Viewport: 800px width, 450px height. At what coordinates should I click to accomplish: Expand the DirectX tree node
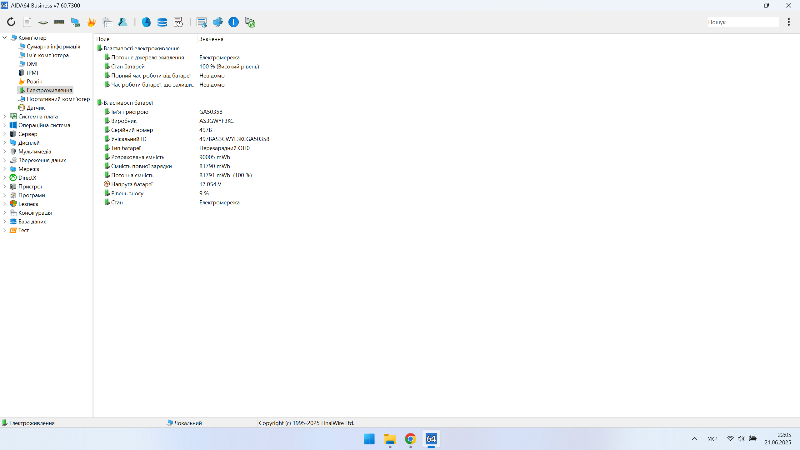click(4, 177)
